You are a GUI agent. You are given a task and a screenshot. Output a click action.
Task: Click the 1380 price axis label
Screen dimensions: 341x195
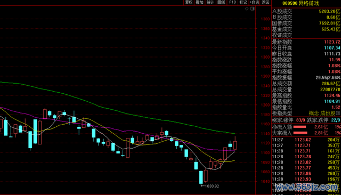(x=265, y=19)
